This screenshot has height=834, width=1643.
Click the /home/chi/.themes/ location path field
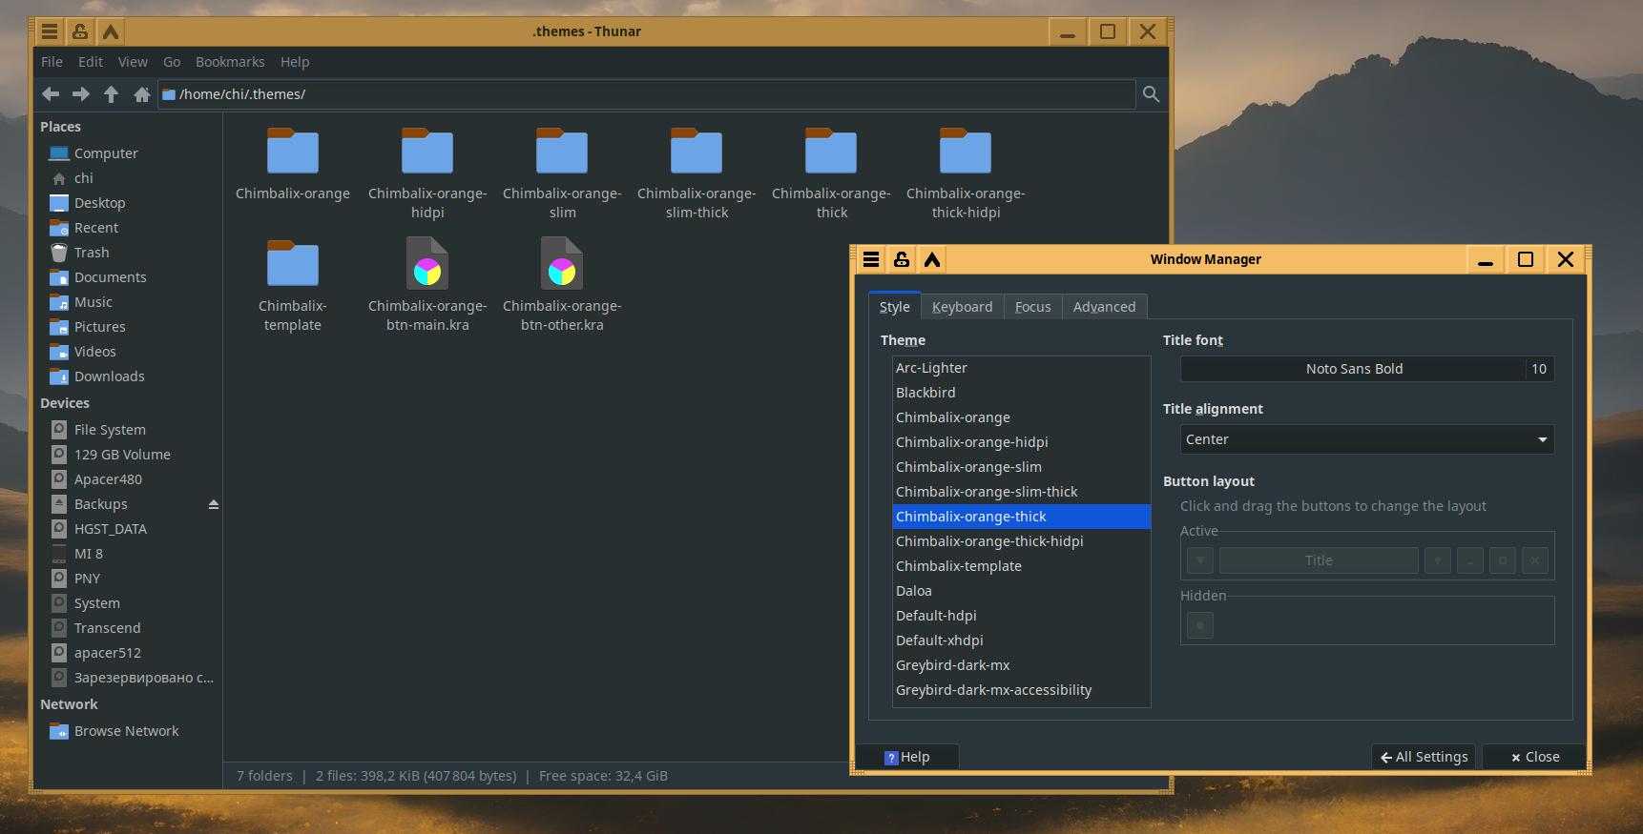[647, 94]
